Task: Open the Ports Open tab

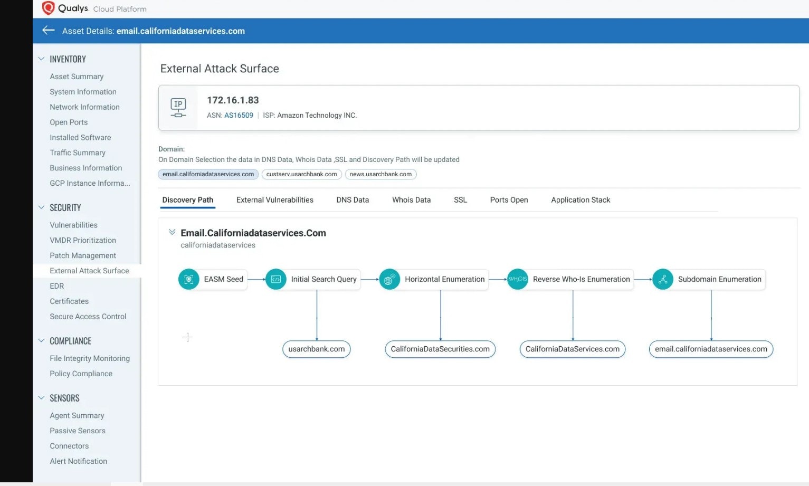Action: click(x=509, y=200)
